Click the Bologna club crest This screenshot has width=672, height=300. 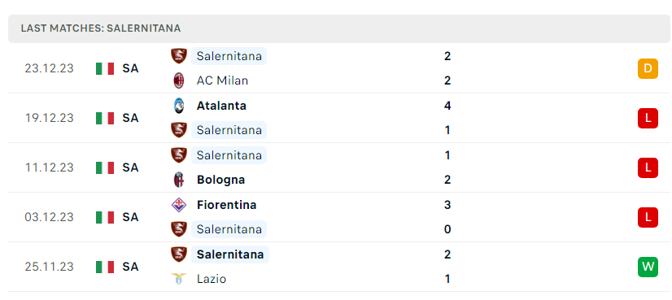(179, 180)
